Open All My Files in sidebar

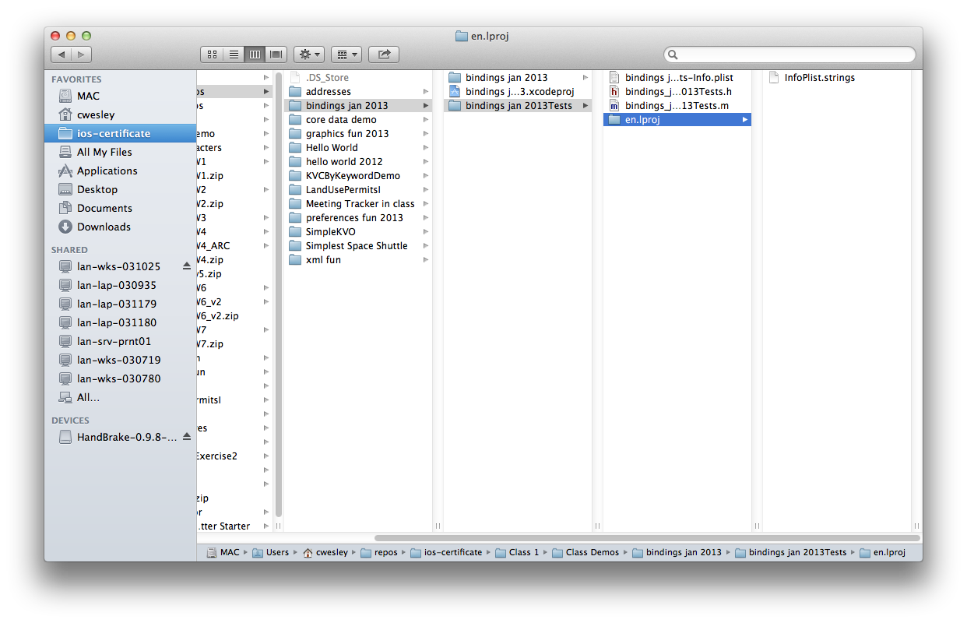120,152
